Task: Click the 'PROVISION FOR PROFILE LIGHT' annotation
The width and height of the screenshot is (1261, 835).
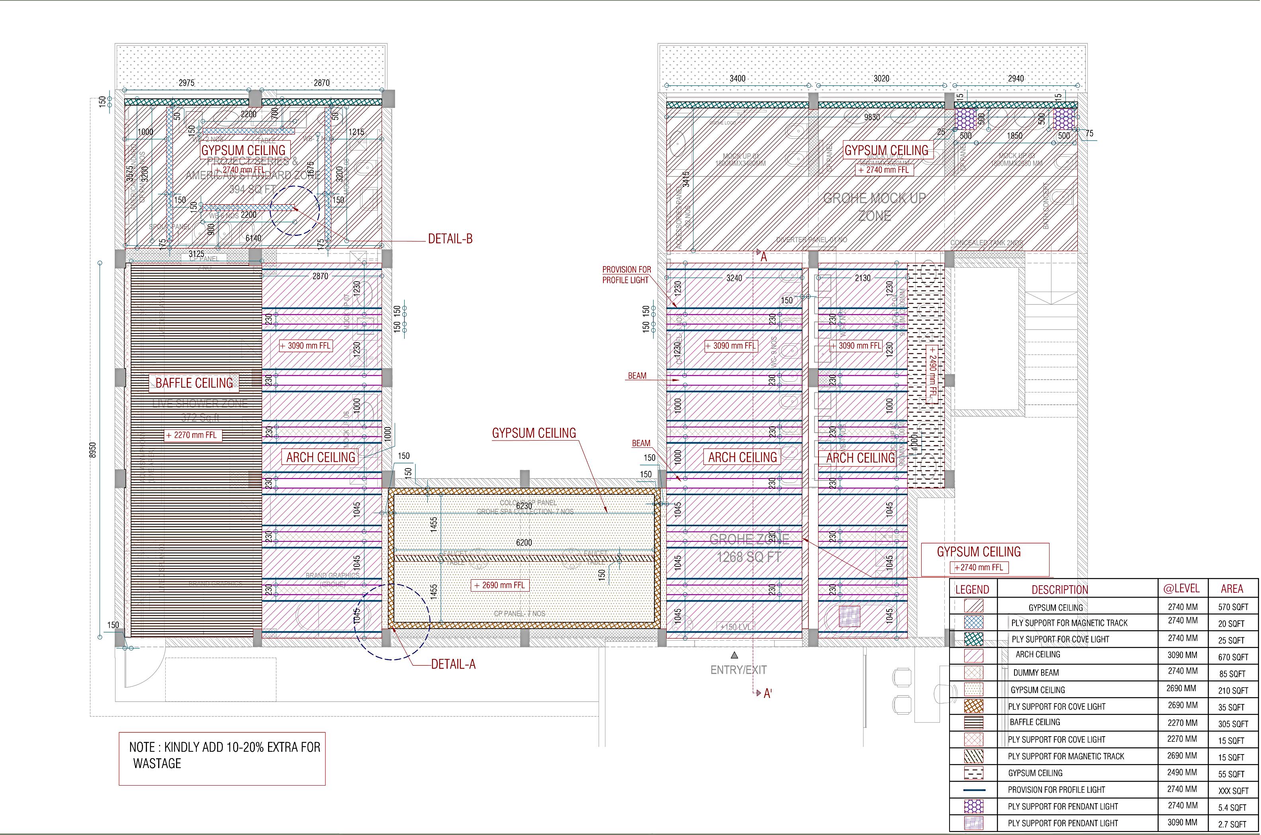Action: point(626,275)
